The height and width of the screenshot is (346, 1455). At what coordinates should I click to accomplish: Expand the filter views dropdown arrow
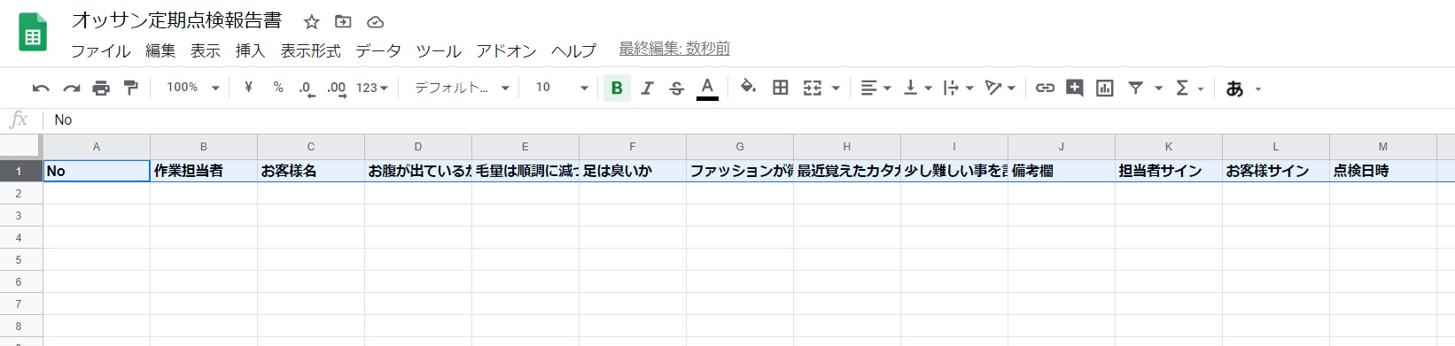1158,88
